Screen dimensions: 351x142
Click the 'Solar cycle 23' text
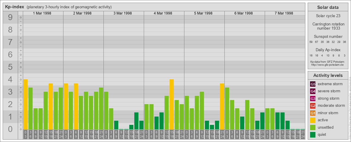click(328, 16)
